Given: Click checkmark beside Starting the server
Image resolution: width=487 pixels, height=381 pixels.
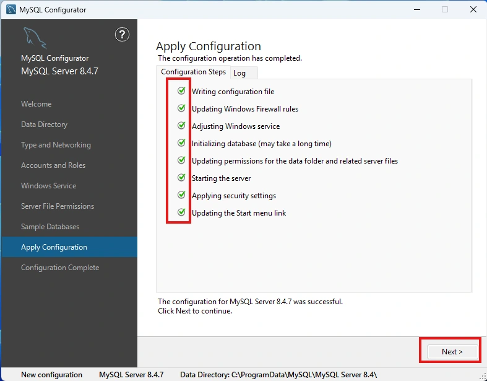Looking at the screenshot, I should click(181, 178).
